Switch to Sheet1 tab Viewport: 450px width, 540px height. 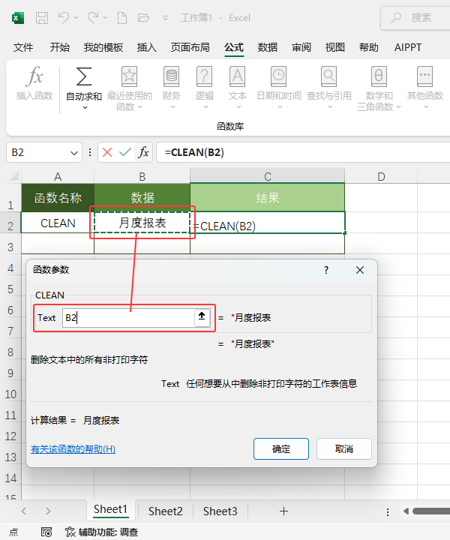110,509
